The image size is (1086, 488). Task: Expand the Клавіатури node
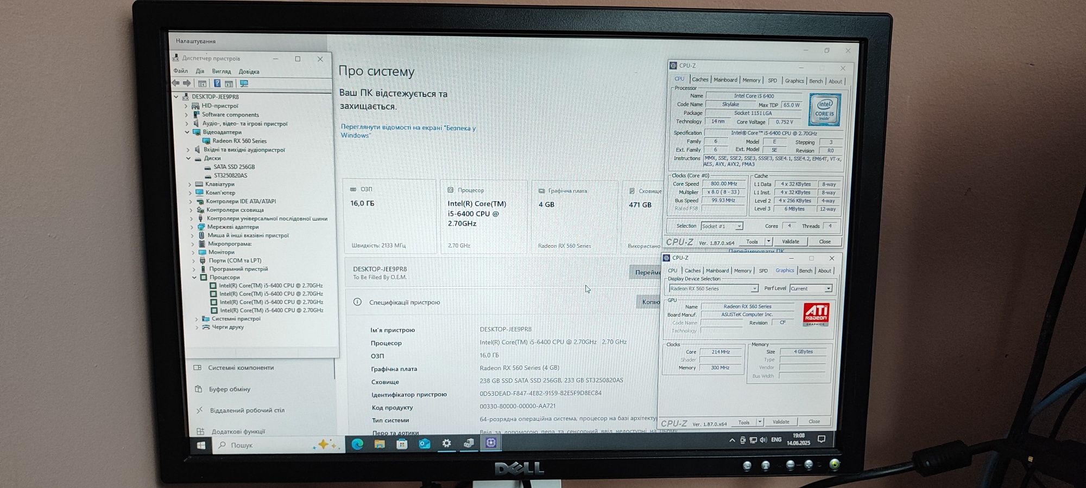[190, 184]
